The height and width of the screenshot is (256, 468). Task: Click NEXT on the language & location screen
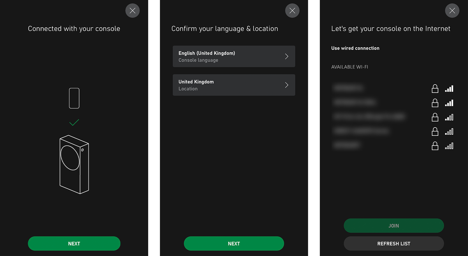[234, 244]
